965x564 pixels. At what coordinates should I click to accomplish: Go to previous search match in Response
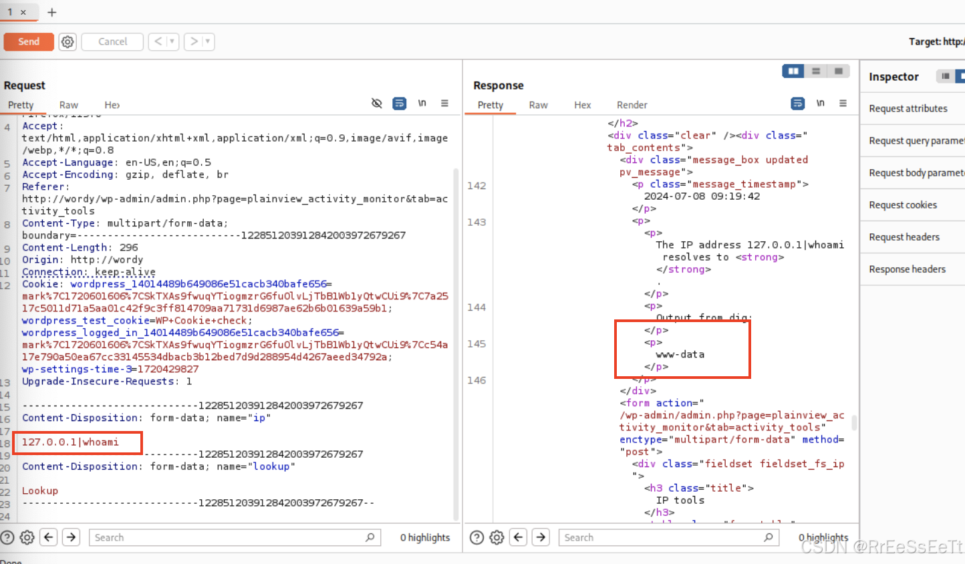[x=518, y=537]
